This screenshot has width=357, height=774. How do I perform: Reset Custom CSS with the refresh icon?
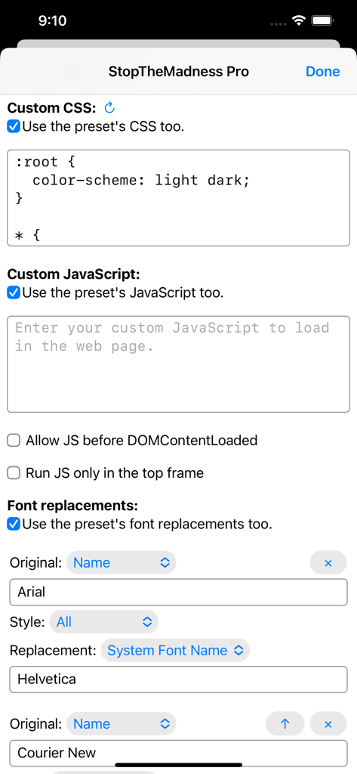(x=109, y=107)
